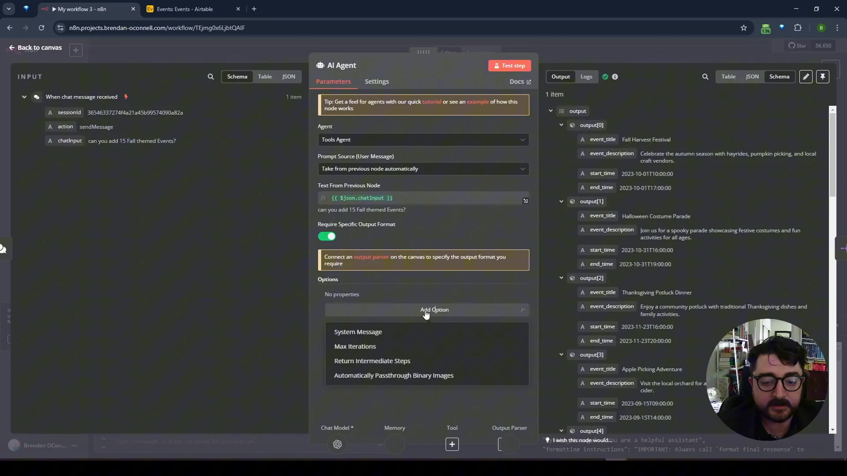Switch output view to JSON

point(752,77)
